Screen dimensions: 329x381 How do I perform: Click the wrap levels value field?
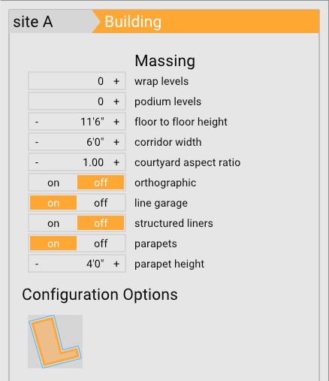click(77, 81)
